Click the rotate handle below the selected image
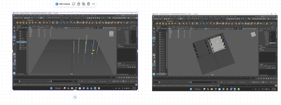The width and height of the screenshot is (281, 105). tap(75, 97)
